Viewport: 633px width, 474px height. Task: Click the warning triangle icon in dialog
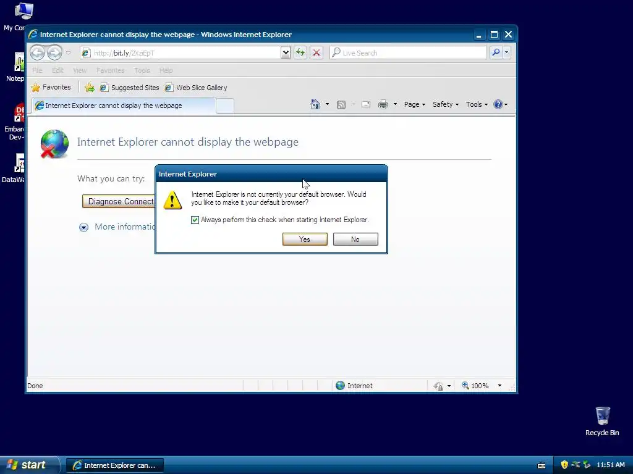coord(172,200)
